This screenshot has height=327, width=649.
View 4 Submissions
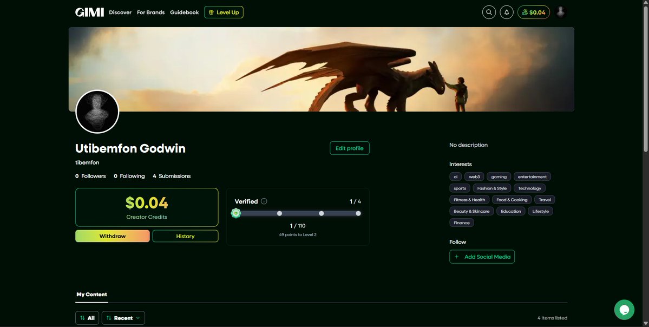[172, 176]
